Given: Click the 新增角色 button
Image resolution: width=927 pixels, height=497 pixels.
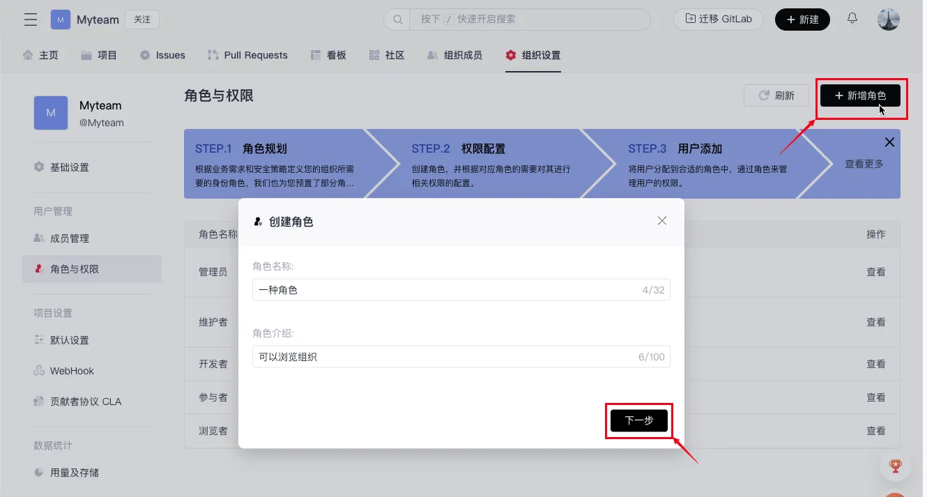Looking at the screenshot, I should click(x=859, y=95).
